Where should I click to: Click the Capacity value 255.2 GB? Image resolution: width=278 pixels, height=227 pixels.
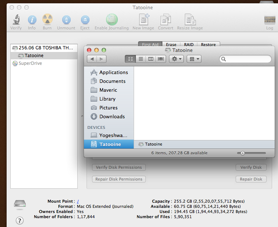click(x=209, y=201)
